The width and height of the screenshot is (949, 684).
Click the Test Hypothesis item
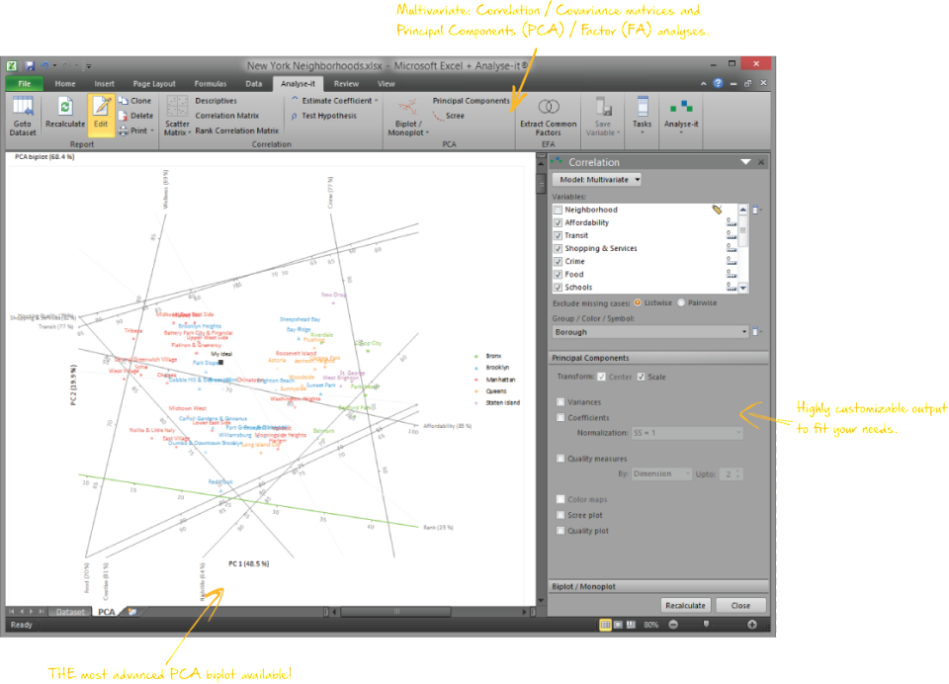324,116
